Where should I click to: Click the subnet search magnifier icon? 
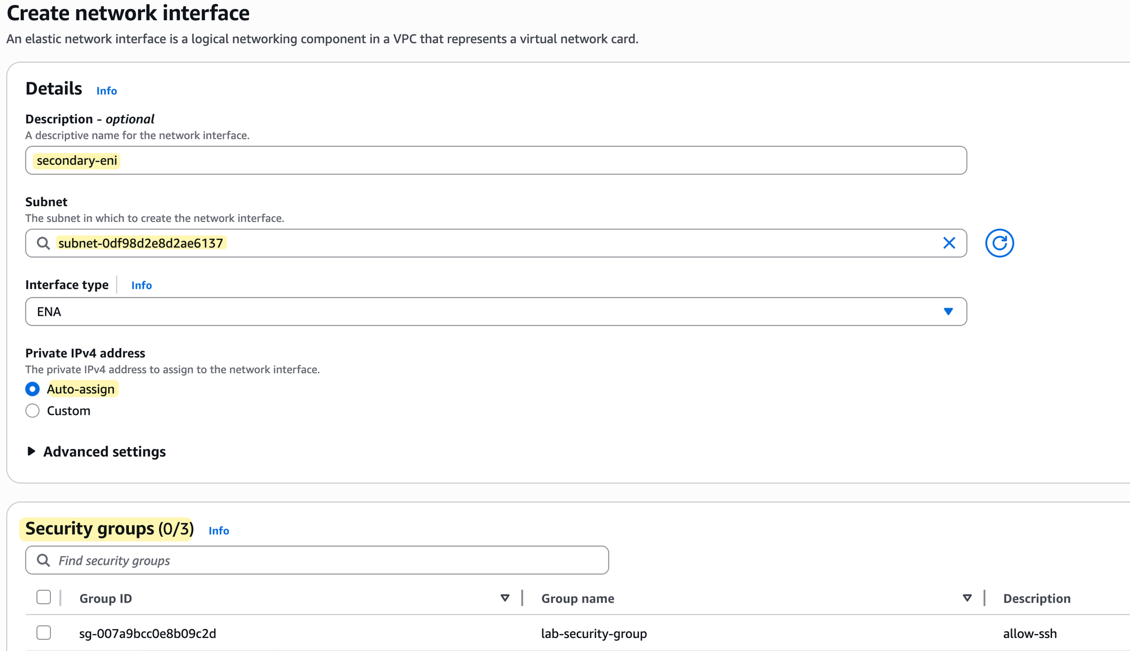point(44,243)
